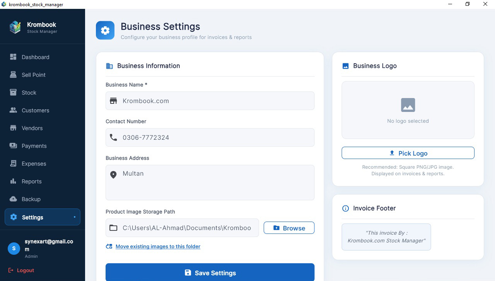Click into the Contact Number field
The width and height of the screenshot is (495, 281).
(x=217, y=138)
